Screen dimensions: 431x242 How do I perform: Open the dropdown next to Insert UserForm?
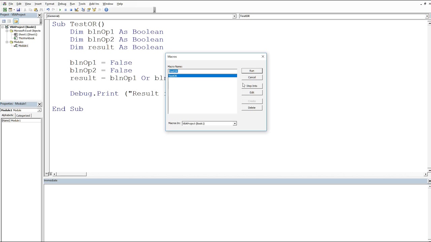(x=14, y=10)
